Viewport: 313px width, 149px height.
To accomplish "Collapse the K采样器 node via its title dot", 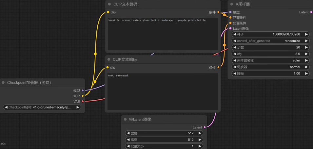I will [x=232, y=4].
